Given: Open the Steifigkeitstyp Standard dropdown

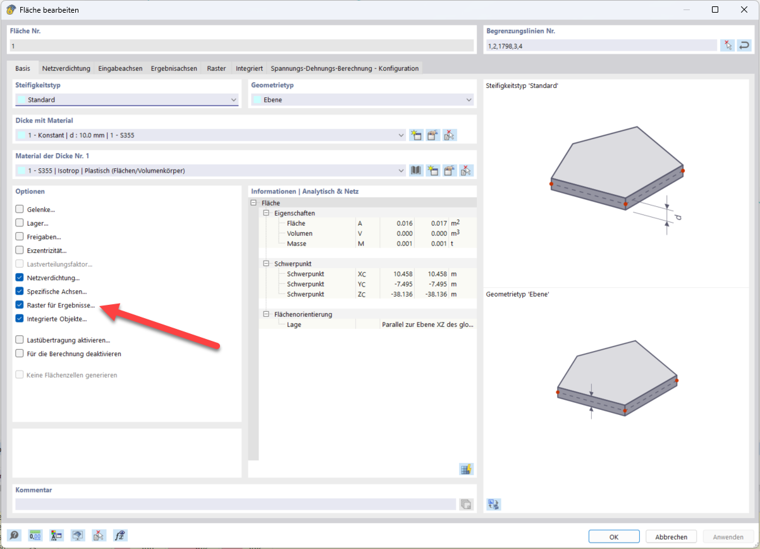Looking at the screenshot, I should click(126, 100).
